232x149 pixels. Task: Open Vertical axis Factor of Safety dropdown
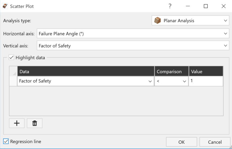click(133, 46)
